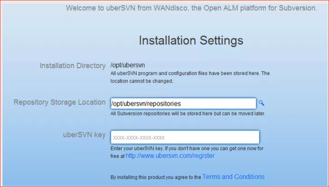Screen dimensions: 329x187
Task: Open the ubersvn.com/register link
Action: pyautogui.click(x=170, y=156)
